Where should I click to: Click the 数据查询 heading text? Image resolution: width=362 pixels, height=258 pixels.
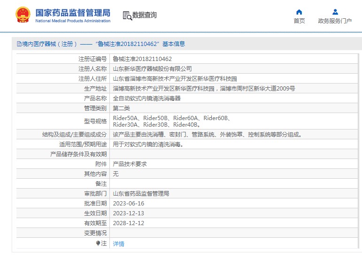click(x=144, y=15)
